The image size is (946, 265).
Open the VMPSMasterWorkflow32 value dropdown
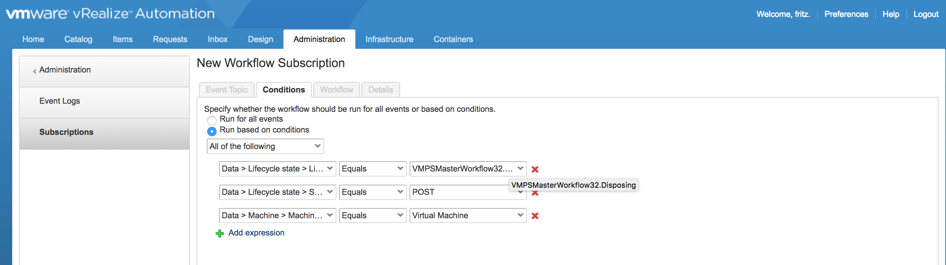point(468,169)
